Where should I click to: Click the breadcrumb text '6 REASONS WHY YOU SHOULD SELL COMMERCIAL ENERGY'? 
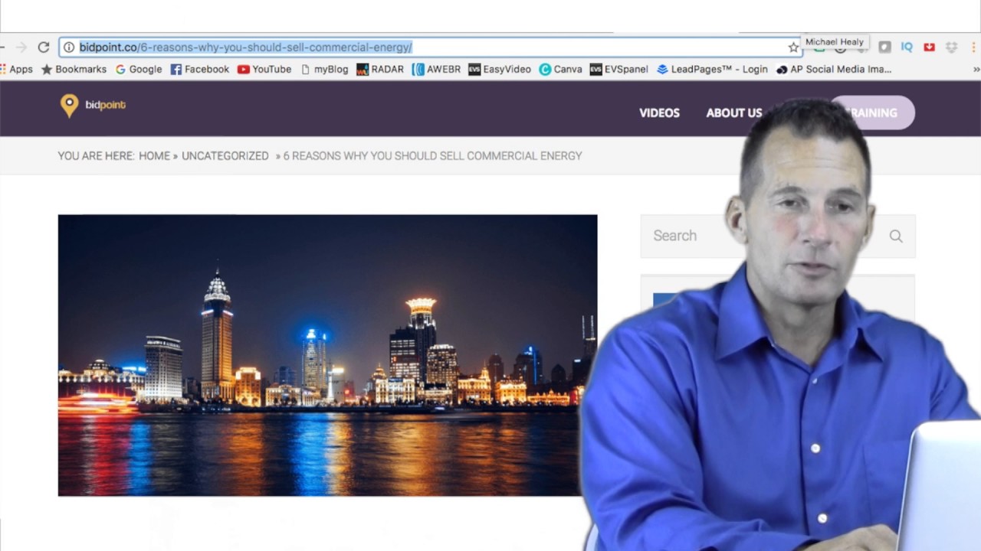tap(432, 156)
